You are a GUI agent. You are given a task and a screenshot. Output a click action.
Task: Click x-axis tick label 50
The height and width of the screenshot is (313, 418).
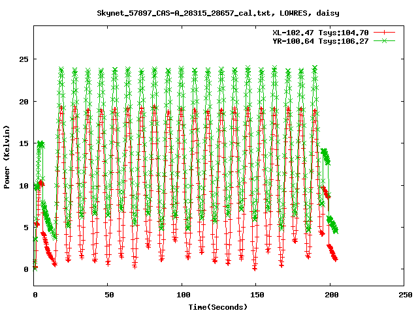pyautogui.click(x=109, y=295)
